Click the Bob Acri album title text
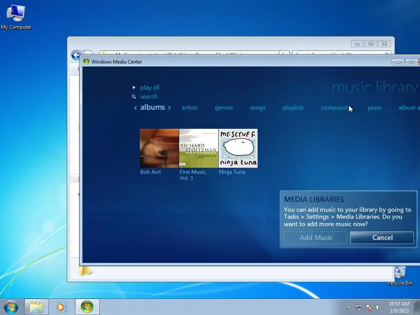The height and width of the screenshot is (315, 420). 151,172
